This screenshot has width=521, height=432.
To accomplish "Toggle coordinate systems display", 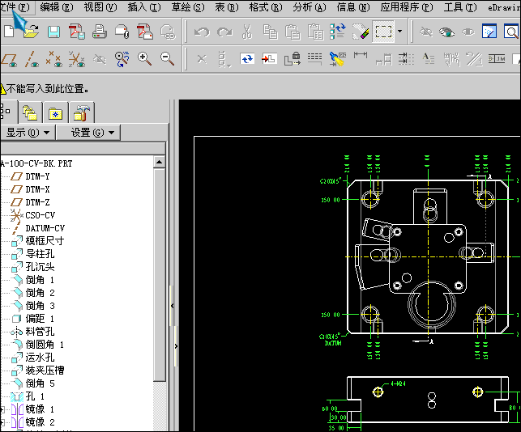I will 77,60.
